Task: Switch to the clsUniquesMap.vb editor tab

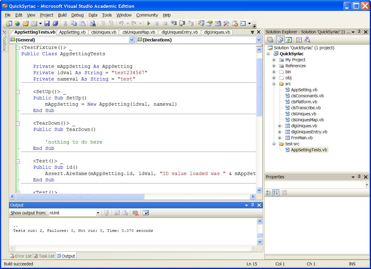Action: tap(139, 32)
